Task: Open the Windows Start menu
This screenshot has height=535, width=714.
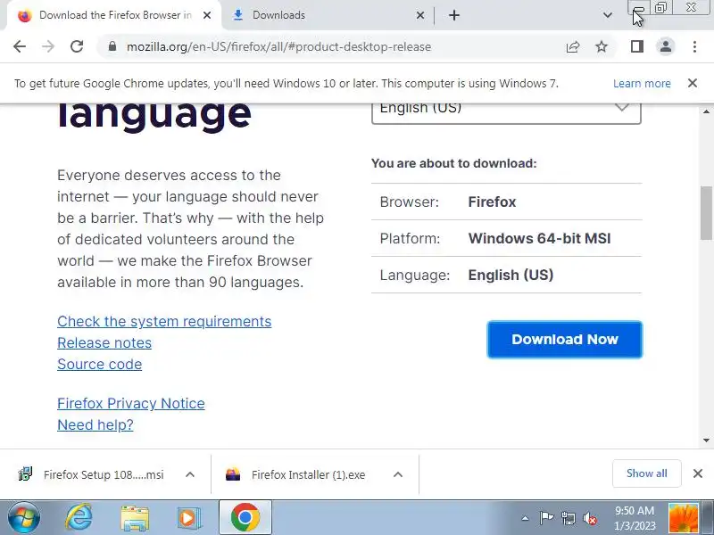Action: [24, 518]
